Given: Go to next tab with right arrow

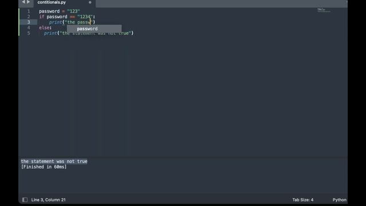Looking at the screenshot, I should 29,2.
